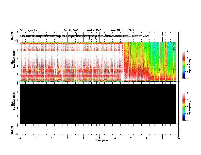The width and height of the screenshot is (201, 155).
Task: Click the ch.1 colorbar log(PSD) unit label
Action: tap(190, 66)
